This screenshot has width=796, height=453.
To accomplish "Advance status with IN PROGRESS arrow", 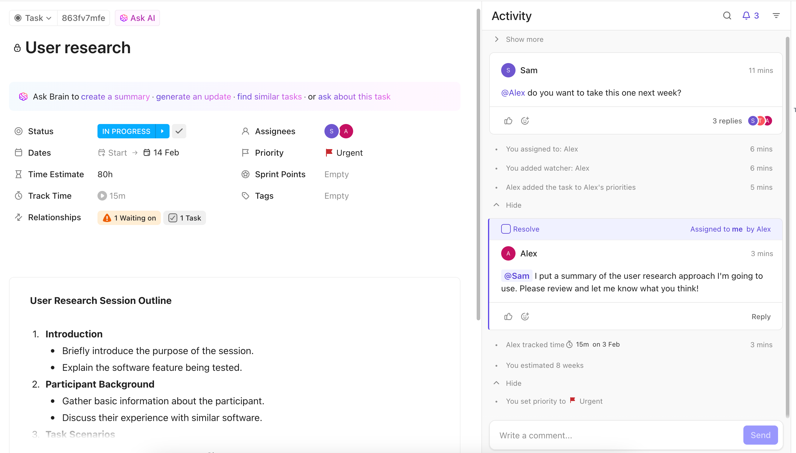I will [x=162, y=131].
